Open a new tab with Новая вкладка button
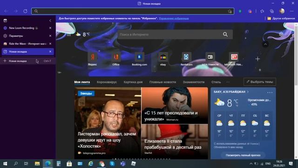This screenshot has height=168, width=298. [x=28, y=61]
